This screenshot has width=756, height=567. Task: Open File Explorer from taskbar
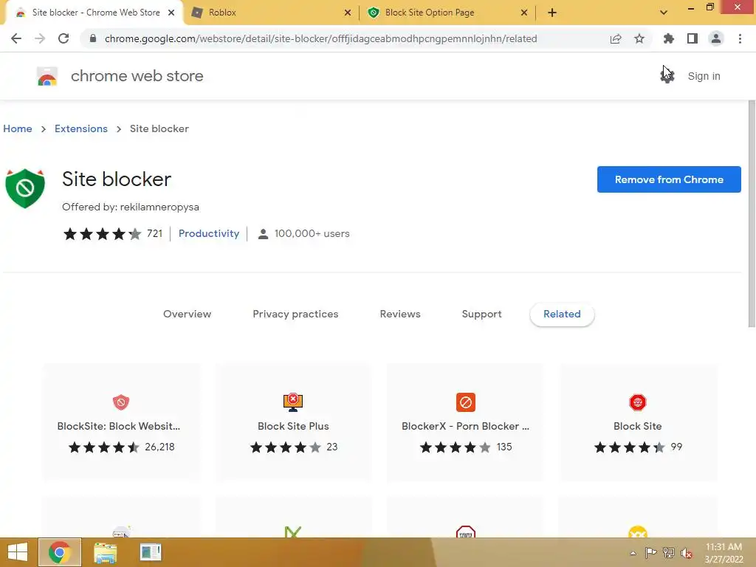click(105, 552)
